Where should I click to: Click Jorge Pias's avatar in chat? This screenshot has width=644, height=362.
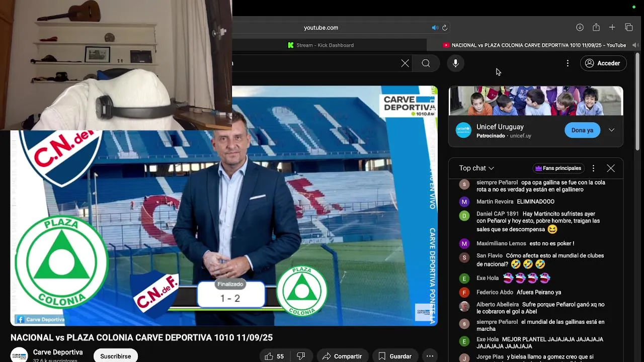tap(464, 358)
